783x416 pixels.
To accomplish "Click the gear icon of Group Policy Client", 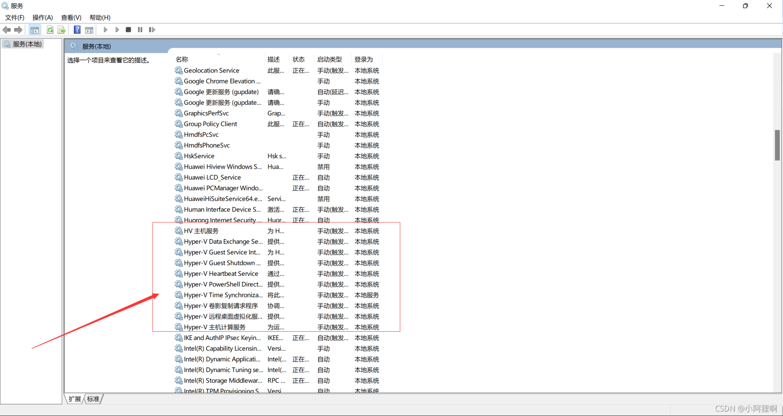I will pyautogui.click(x=179, y=124).
